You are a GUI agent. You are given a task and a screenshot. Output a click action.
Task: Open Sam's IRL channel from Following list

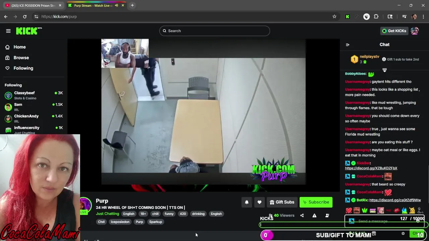pyautogui.click(x=34, y=107)
